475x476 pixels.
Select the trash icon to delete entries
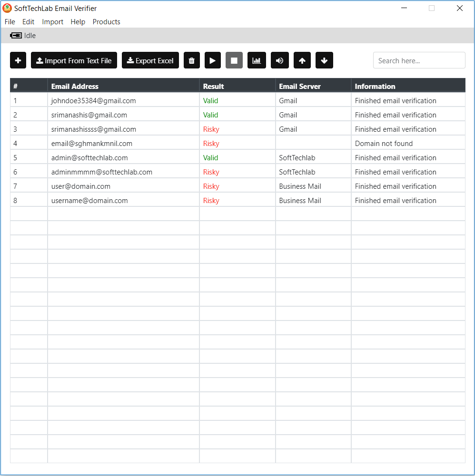point(192,60)
